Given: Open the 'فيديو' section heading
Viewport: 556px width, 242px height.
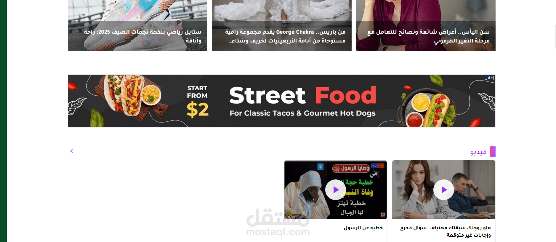Looking at the screenshot, I should pyautogui.click(x=478, y=152).
